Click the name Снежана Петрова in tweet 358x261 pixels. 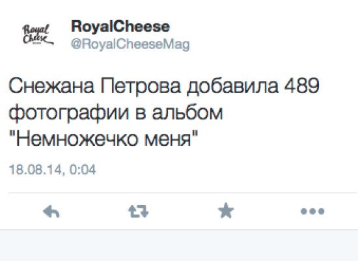pos(95,86)
